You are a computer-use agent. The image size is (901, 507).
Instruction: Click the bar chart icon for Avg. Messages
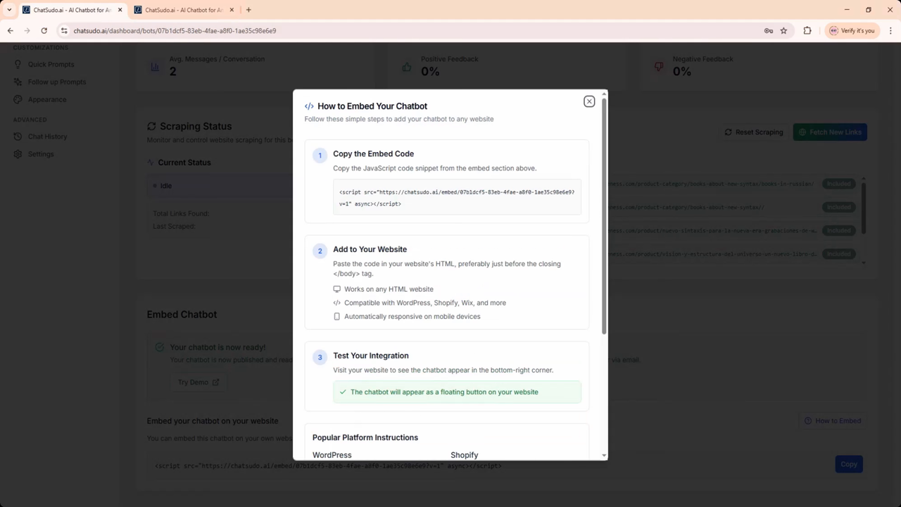point(155,66)
